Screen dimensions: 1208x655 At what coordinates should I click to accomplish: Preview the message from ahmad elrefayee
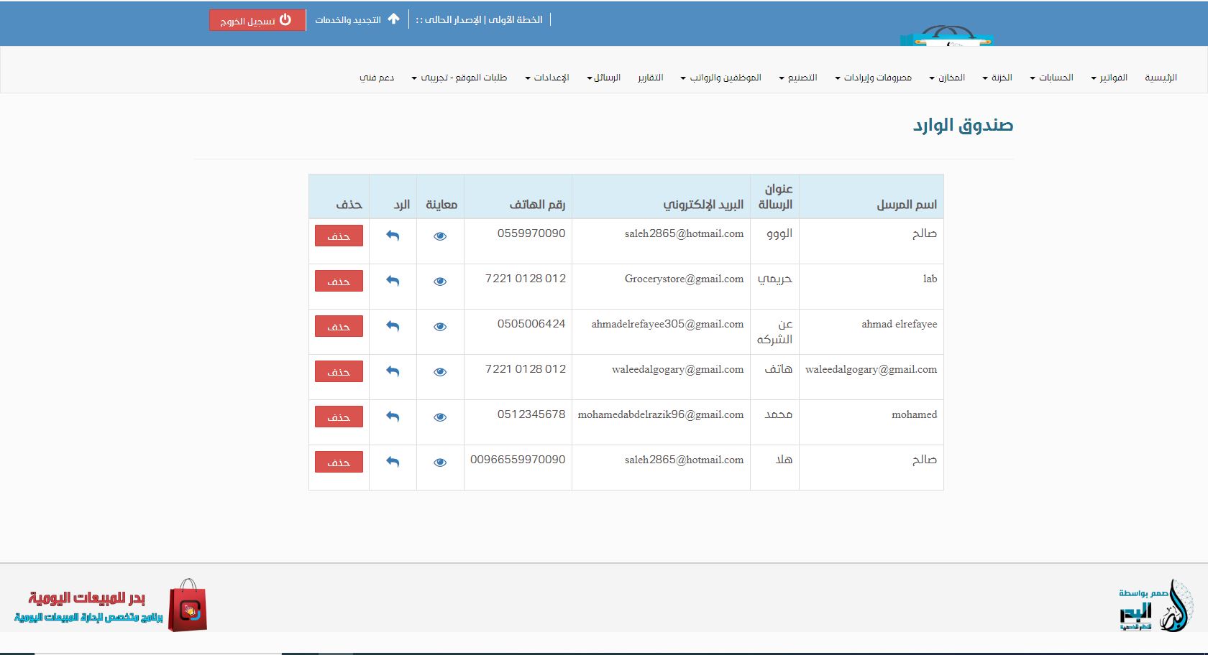pyautogui.click(x=440, y=327)
